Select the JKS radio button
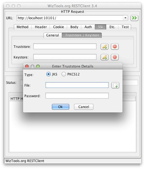The image size is (145, 169). 49,74
